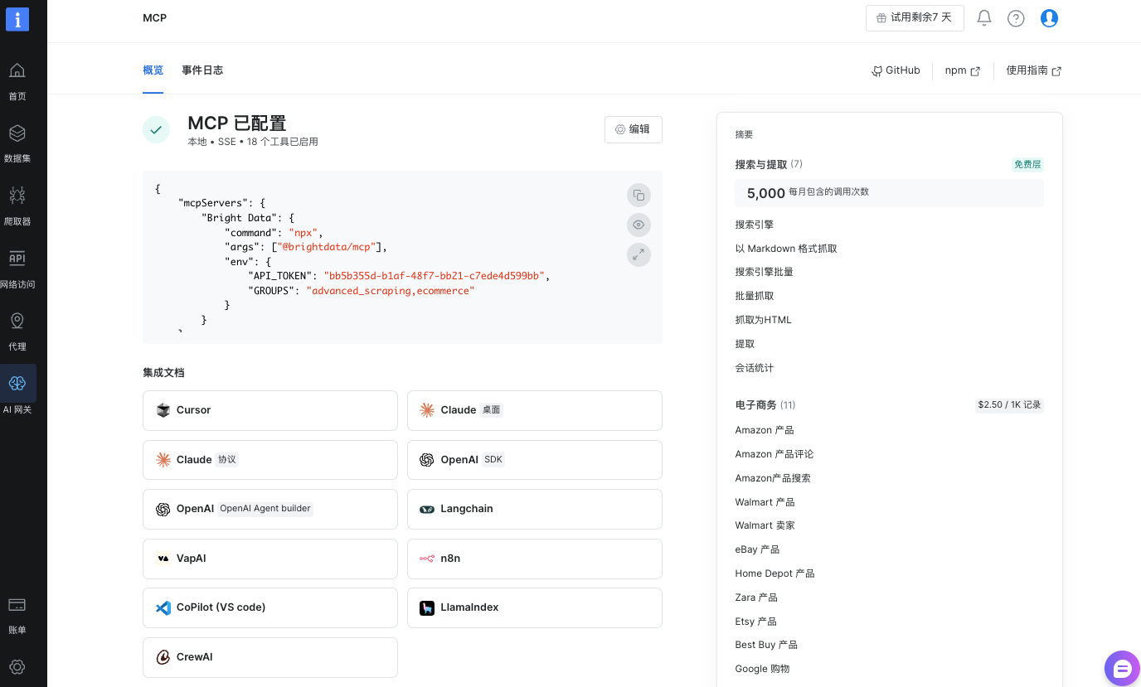
Task: Switch to the 事件日志 tab
Action: click(202, 70)
